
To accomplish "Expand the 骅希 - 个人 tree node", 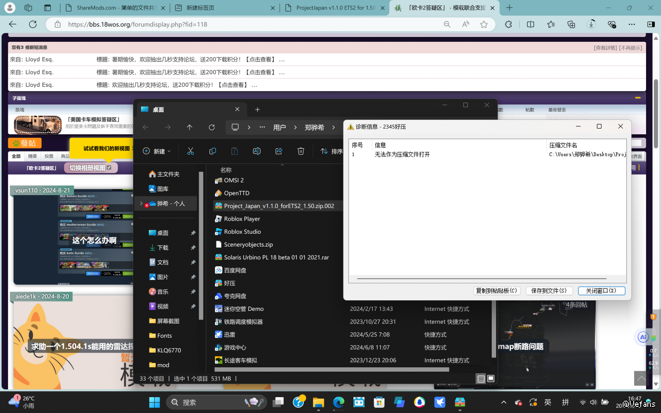I will 141,203.
